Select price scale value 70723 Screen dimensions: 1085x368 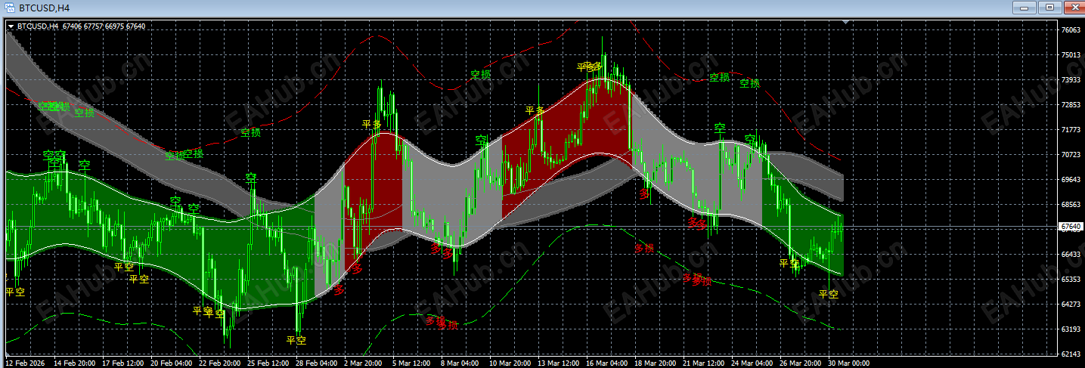(1070, 155)
